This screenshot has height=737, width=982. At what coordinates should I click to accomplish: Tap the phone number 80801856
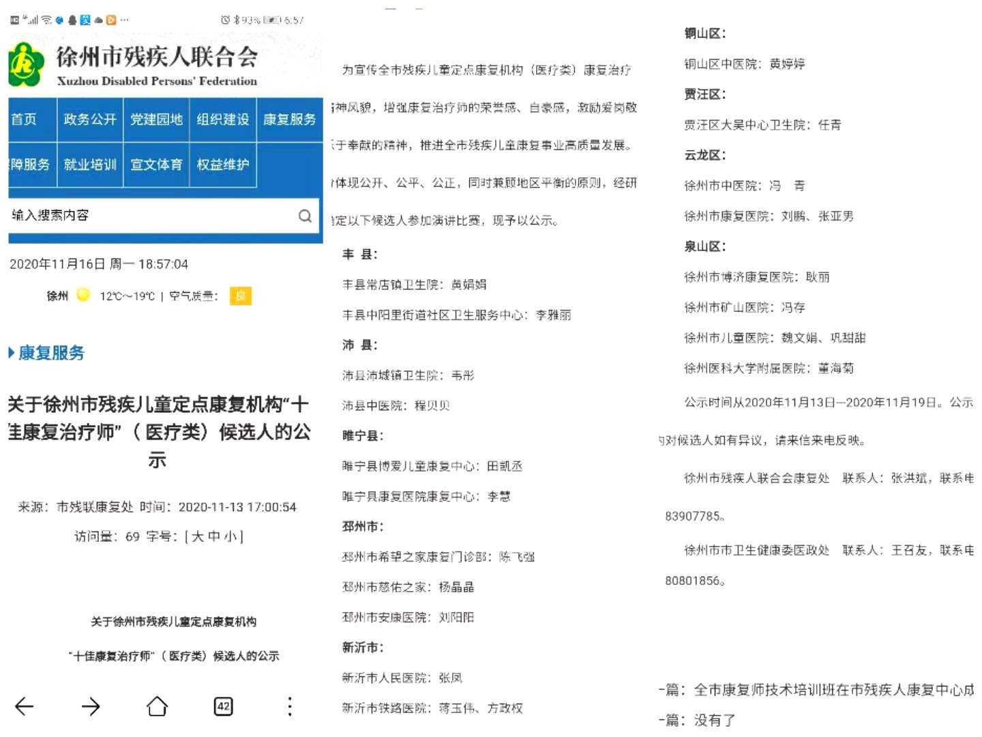pyautogui.click(x=693, y=581)
